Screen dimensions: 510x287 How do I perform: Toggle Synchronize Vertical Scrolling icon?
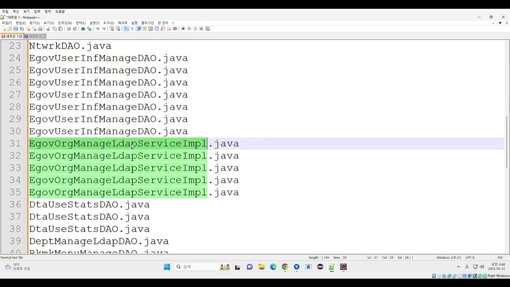[x=111, y=29]
